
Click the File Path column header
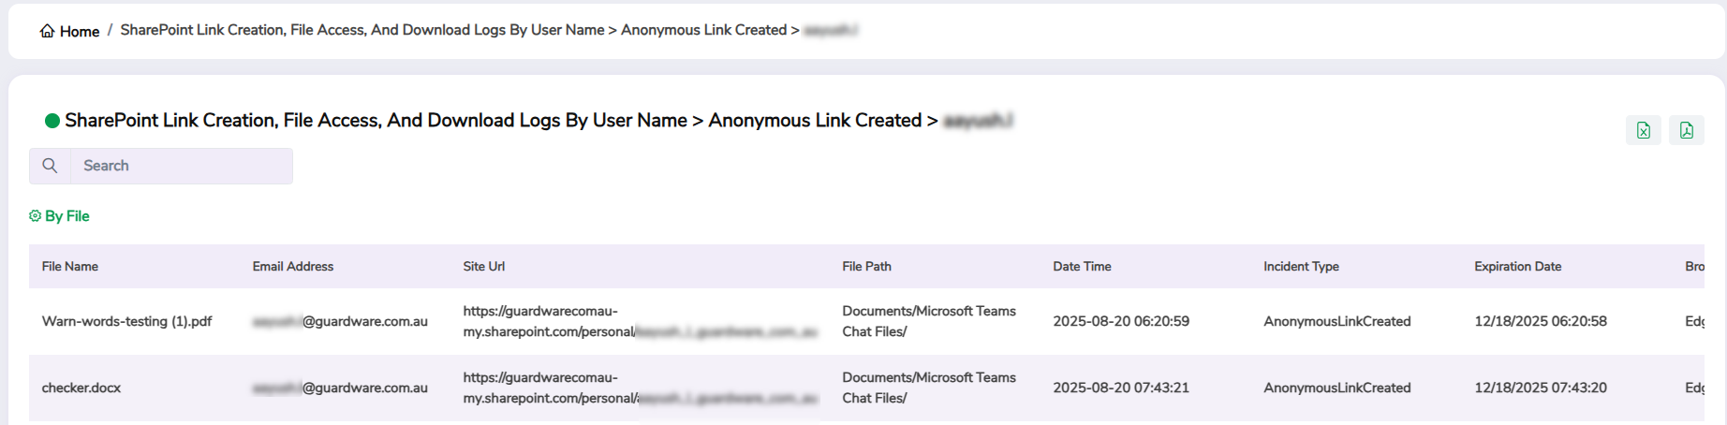[x=866, y=267]
